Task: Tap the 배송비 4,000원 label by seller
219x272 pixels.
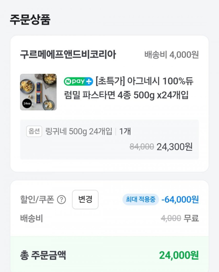Action: click(172, 55)
